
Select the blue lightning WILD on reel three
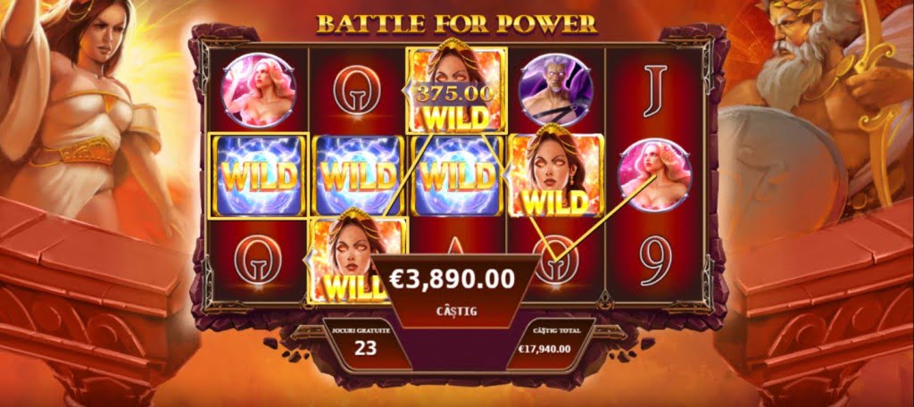[x=457, y=176]
